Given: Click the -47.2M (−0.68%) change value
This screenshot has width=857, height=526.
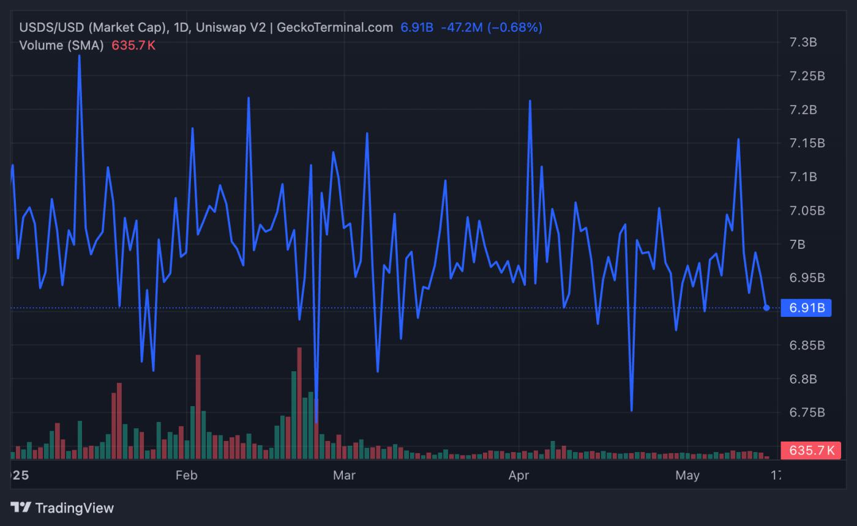Looking at the screenshot, I should pyautogui.click(x=491, y=28).
